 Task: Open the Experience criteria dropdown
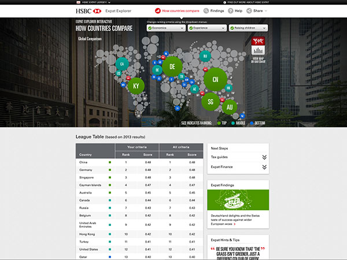tap(205, 28)
